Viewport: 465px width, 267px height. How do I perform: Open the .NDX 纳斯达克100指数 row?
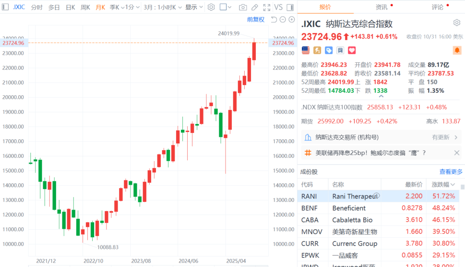point(382,107)
